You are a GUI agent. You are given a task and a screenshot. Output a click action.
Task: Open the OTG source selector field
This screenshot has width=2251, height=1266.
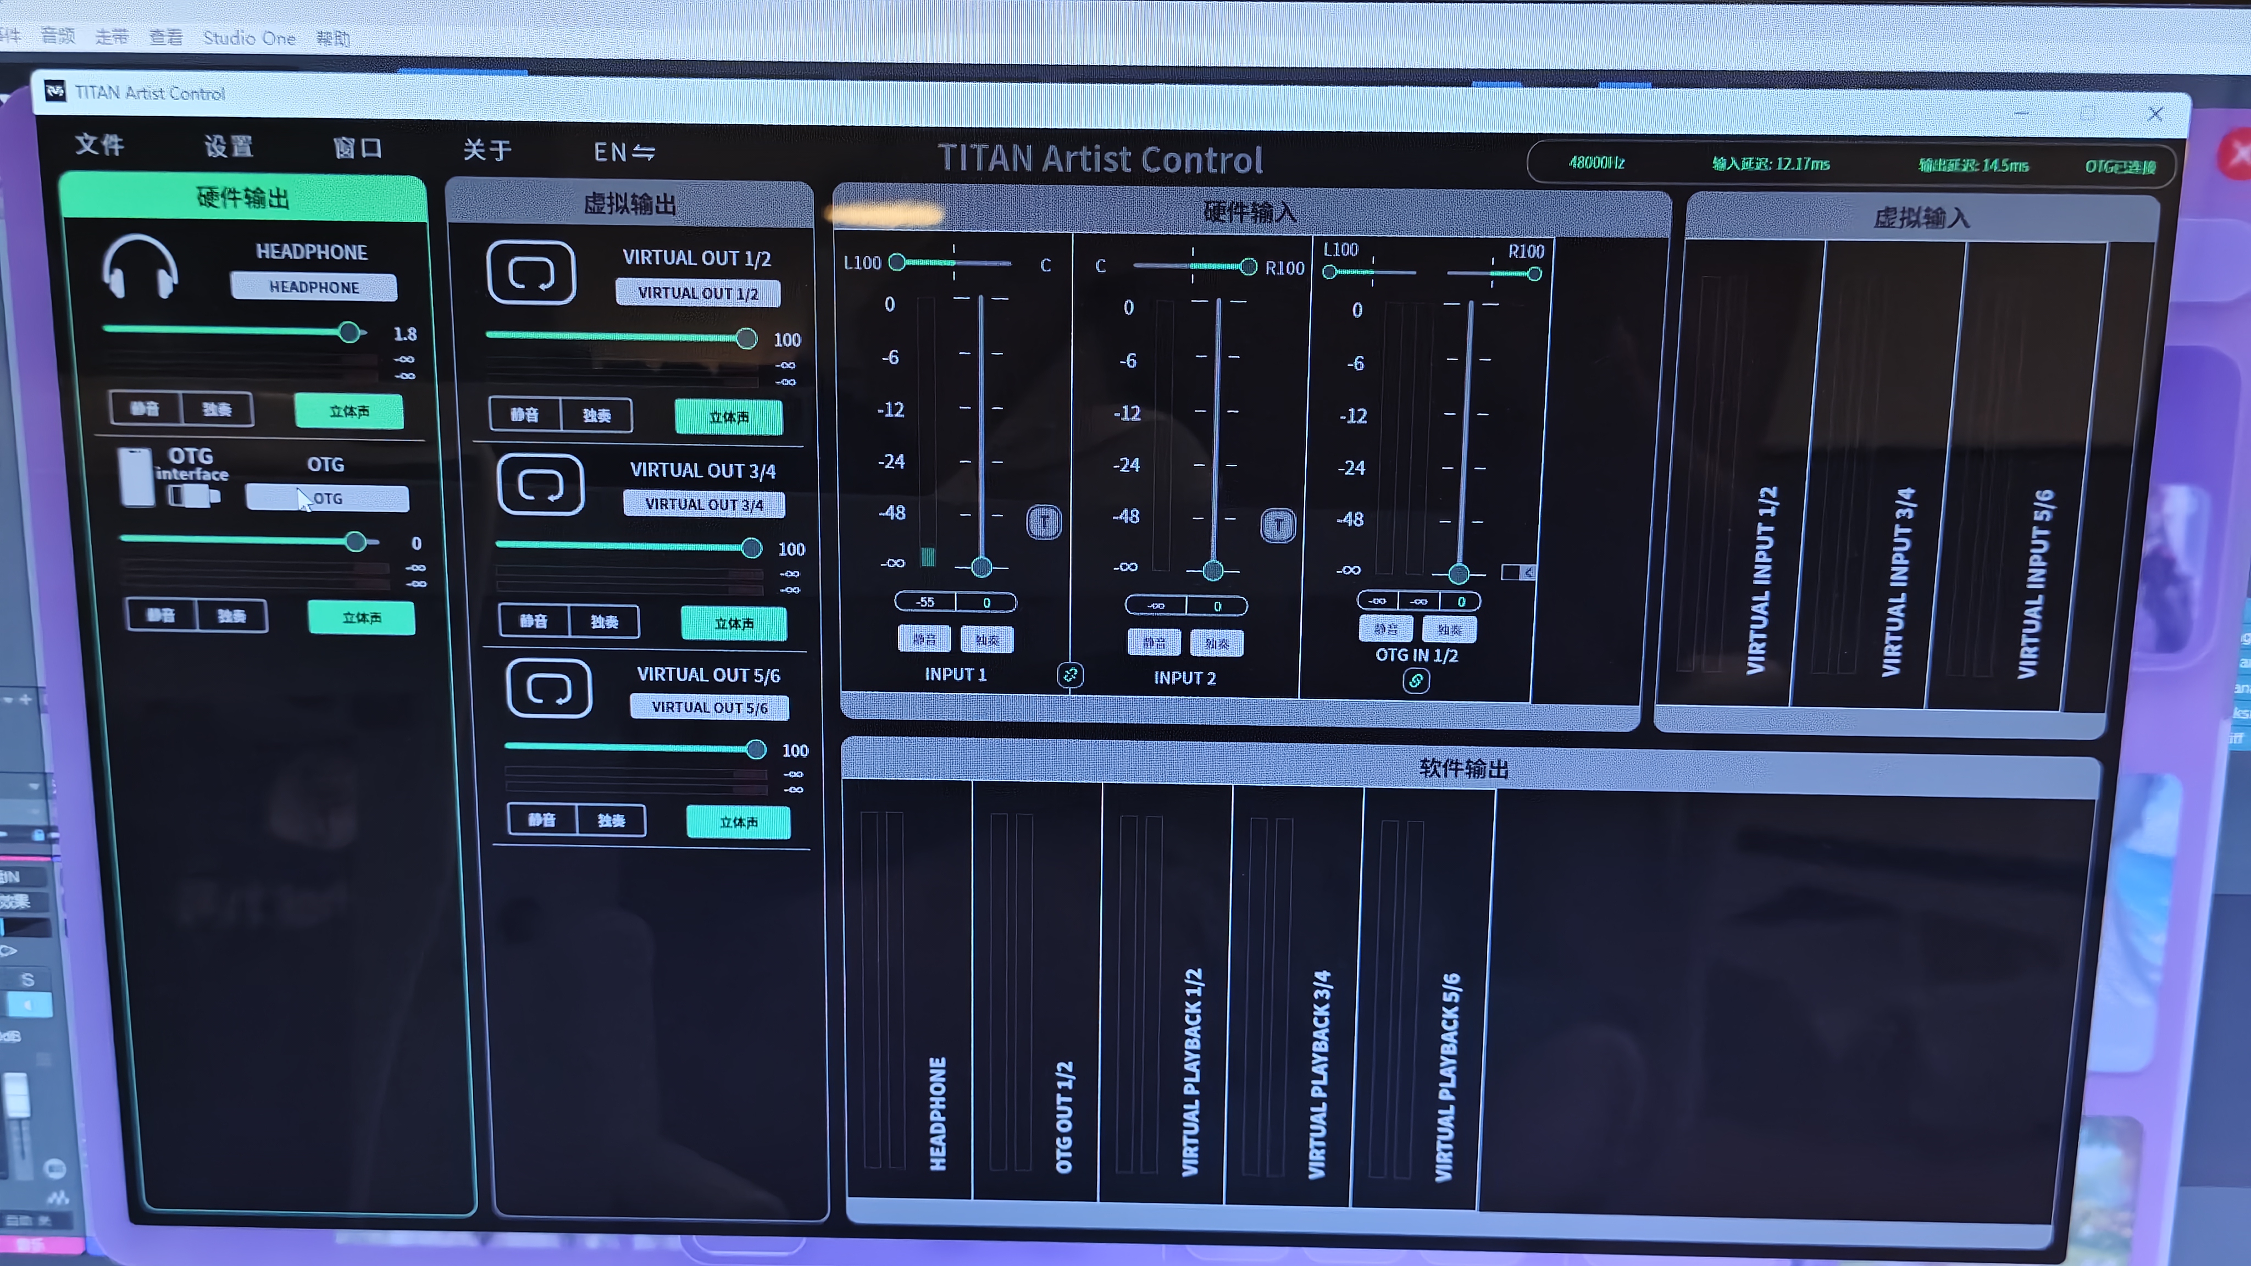(328, 498)
